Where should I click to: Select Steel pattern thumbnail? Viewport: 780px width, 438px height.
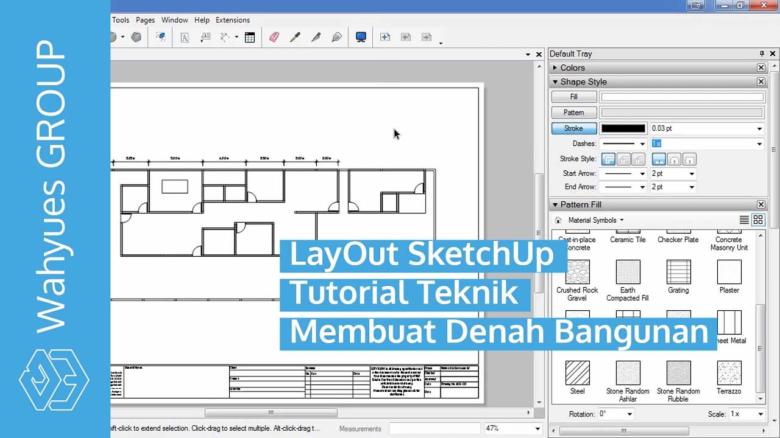577,373
